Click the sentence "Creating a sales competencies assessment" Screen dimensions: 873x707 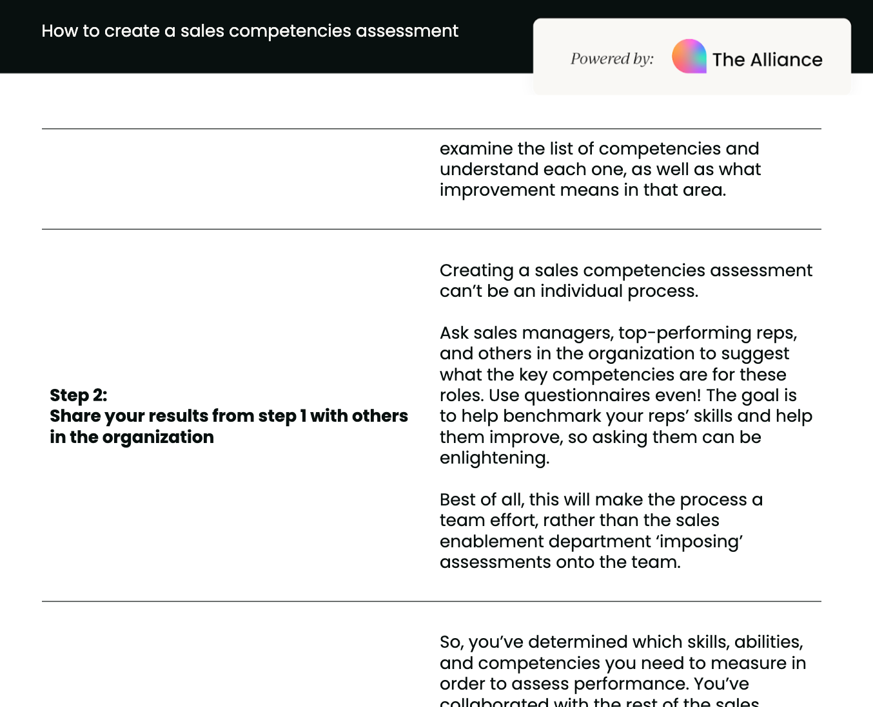tap(625, 270)
